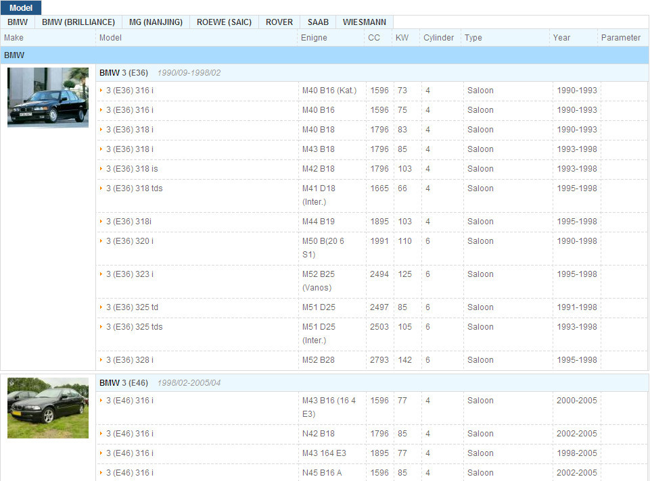Viewport: 650px width, 481px height.
Task: Click the BMW 3 (E36) series heading
Action: pyautogui.click(x=124, y=73)
